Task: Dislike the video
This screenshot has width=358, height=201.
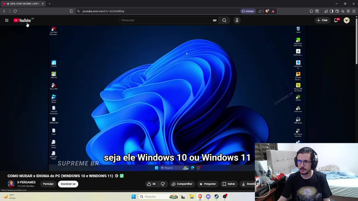Action: pos(163,184)
